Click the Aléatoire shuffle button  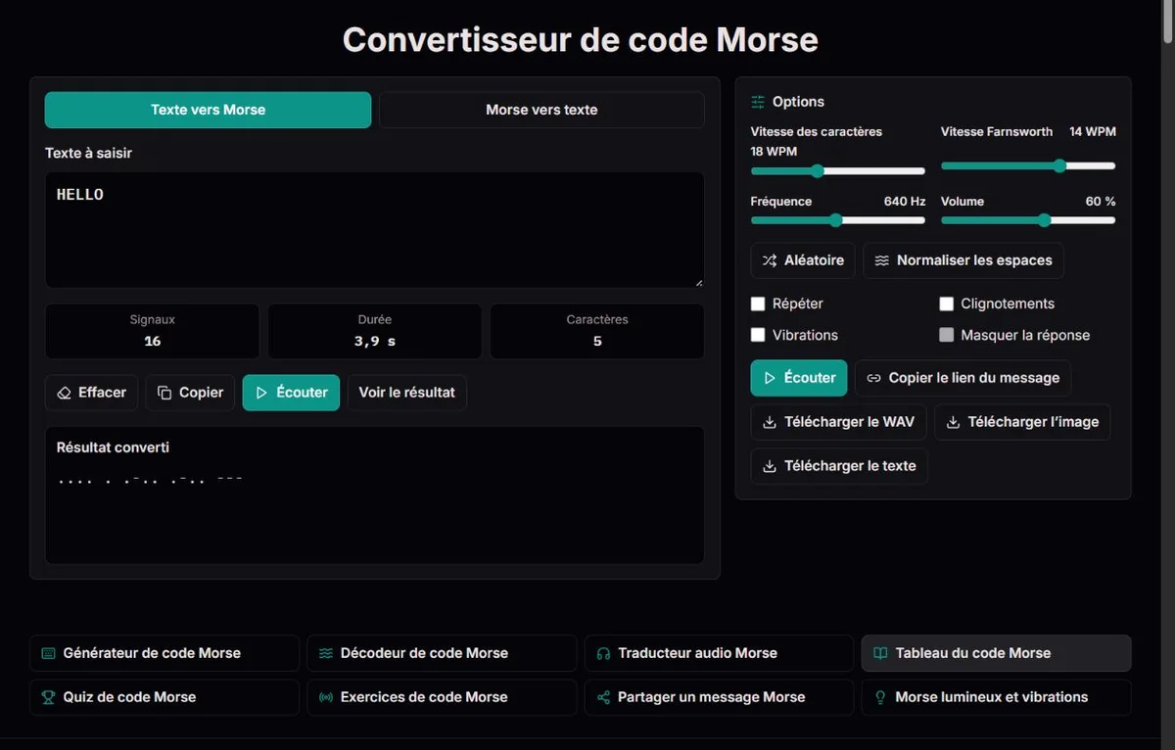[x=803, y=260]
